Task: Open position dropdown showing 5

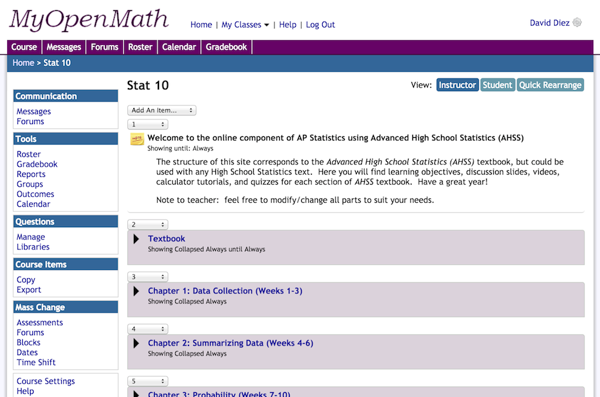Action: [x=148, y=381]
